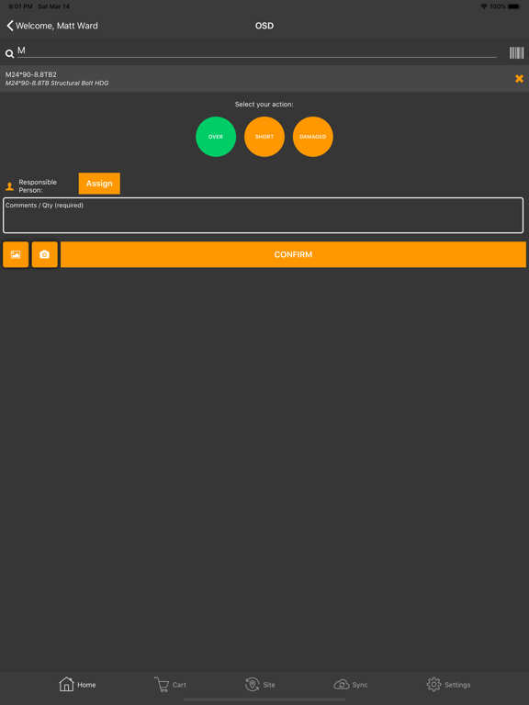
Task: Select the M24*90-8.8TB2 item row
Action: click(264, 79)
